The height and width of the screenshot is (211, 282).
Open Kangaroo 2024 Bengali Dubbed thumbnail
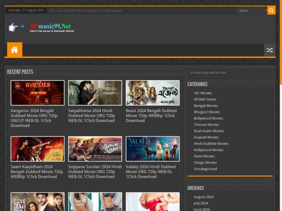[38, 93]
